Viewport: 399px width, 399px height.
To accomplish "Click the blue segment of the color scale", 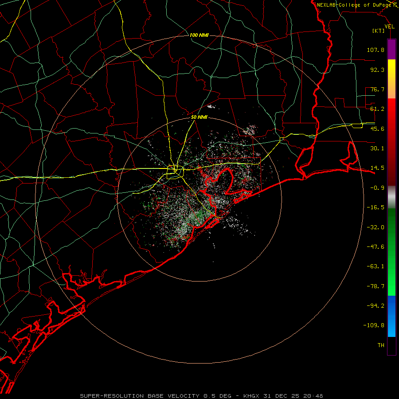I will (391, 316).
